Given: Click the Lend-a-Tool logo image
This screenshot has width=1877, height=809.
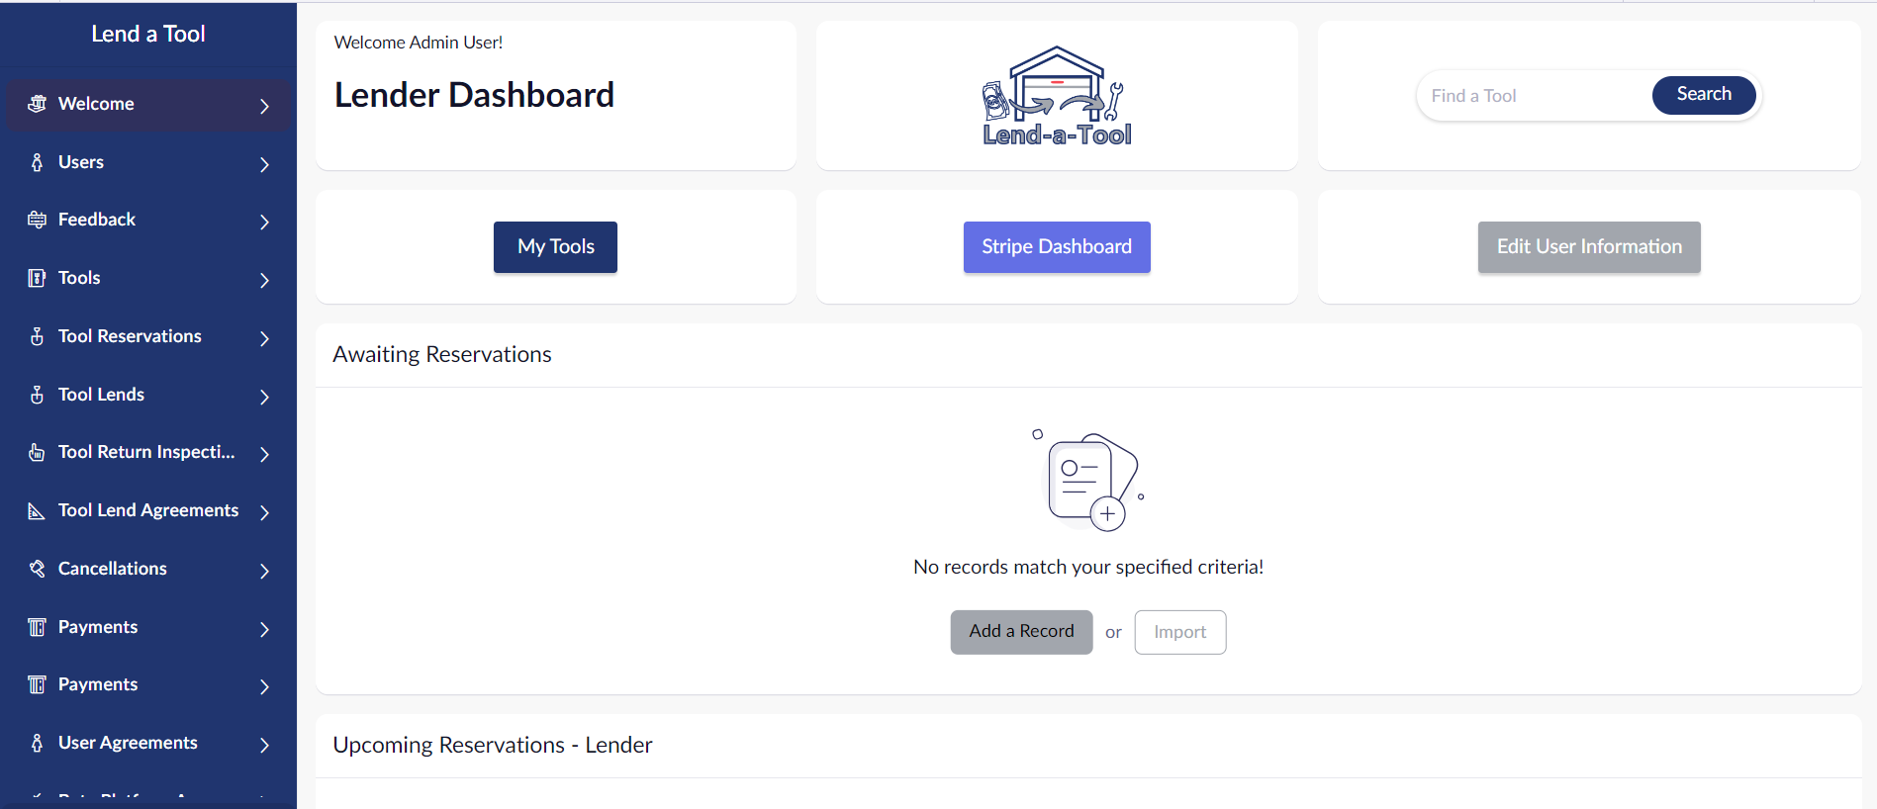Looking at the screenshot, I should pos(1057,96).
